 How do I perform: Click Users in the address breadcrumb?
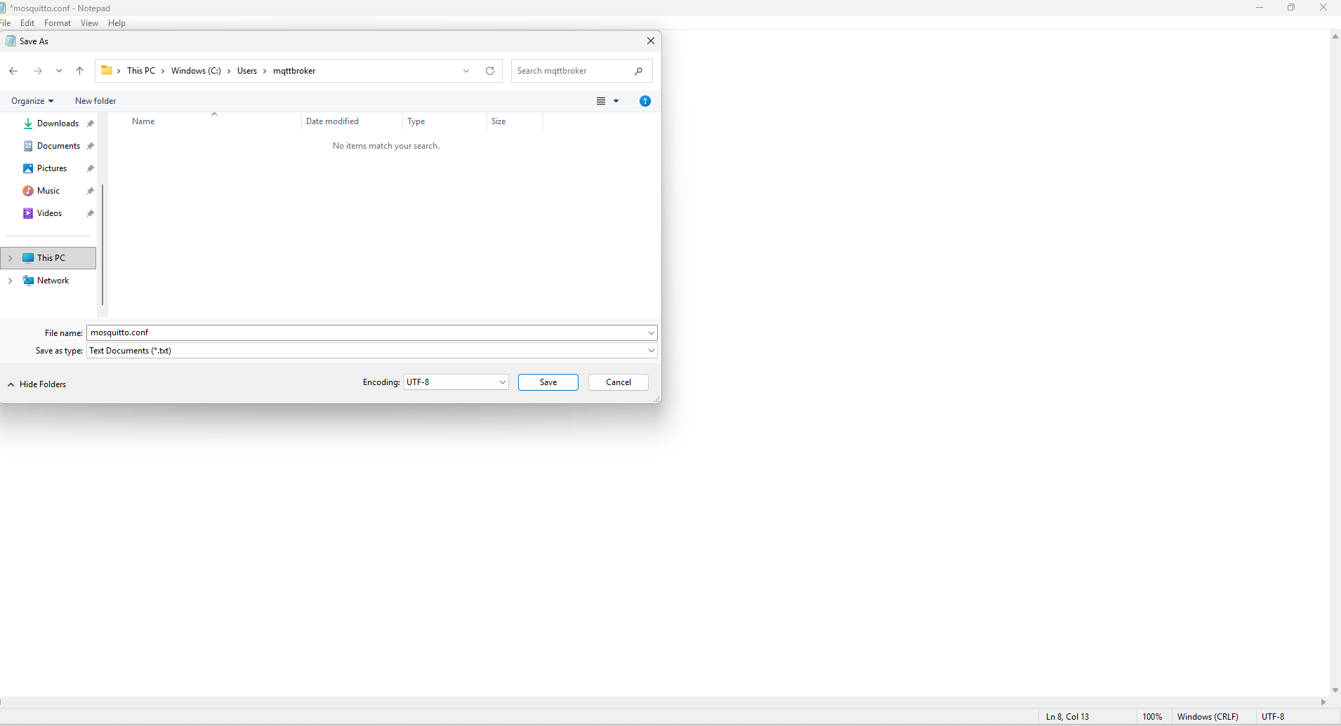pyautogui.click(x=247, y=71)
